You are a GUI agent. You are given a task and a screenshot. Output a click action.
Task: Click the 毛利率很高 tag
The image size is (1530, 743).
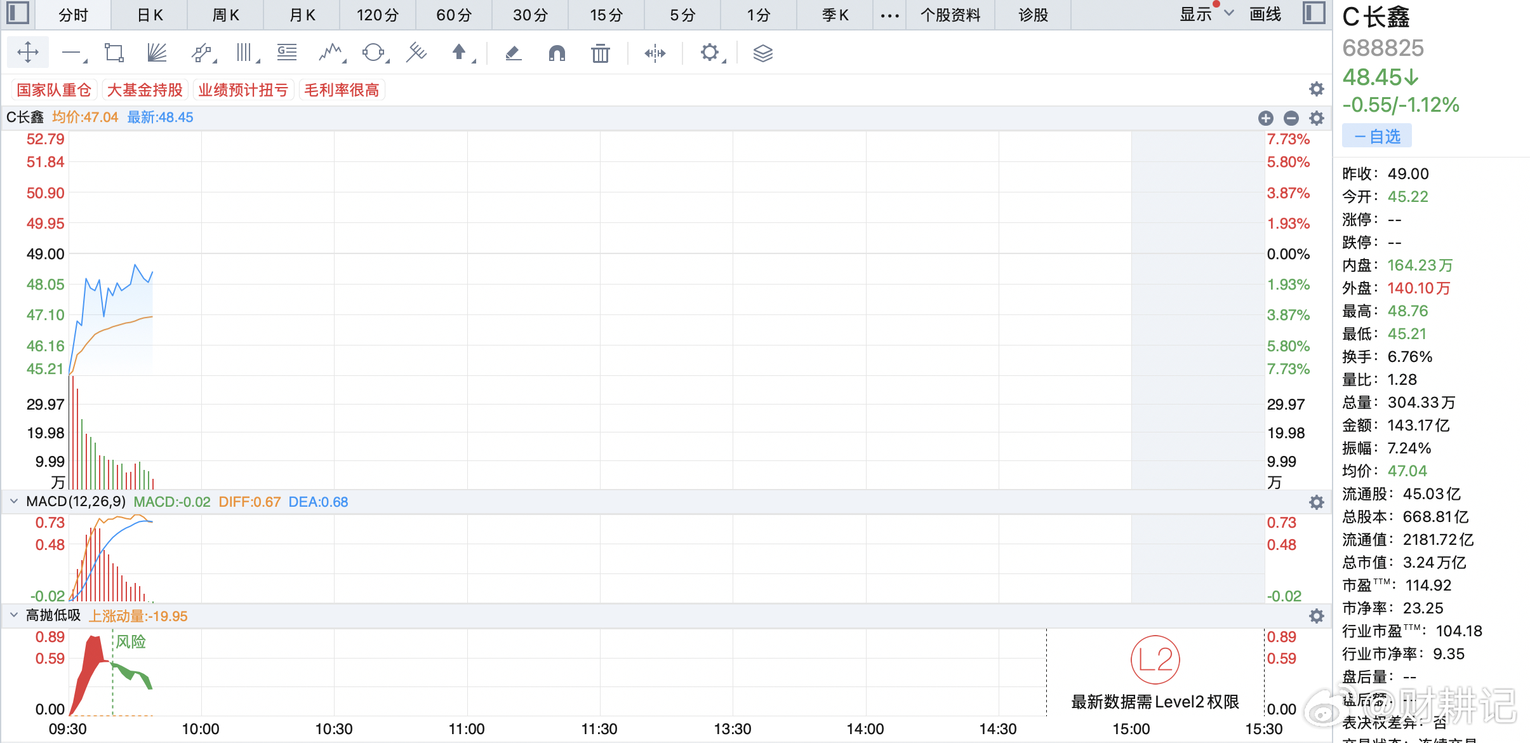[342, 90]
